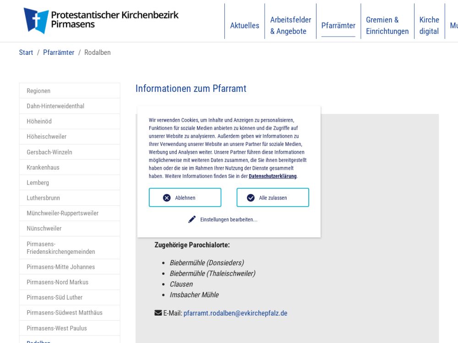Click Pfarrämter in the breadcrumb trail
This screenshot has height=343, width=458.
pos(59,53)
